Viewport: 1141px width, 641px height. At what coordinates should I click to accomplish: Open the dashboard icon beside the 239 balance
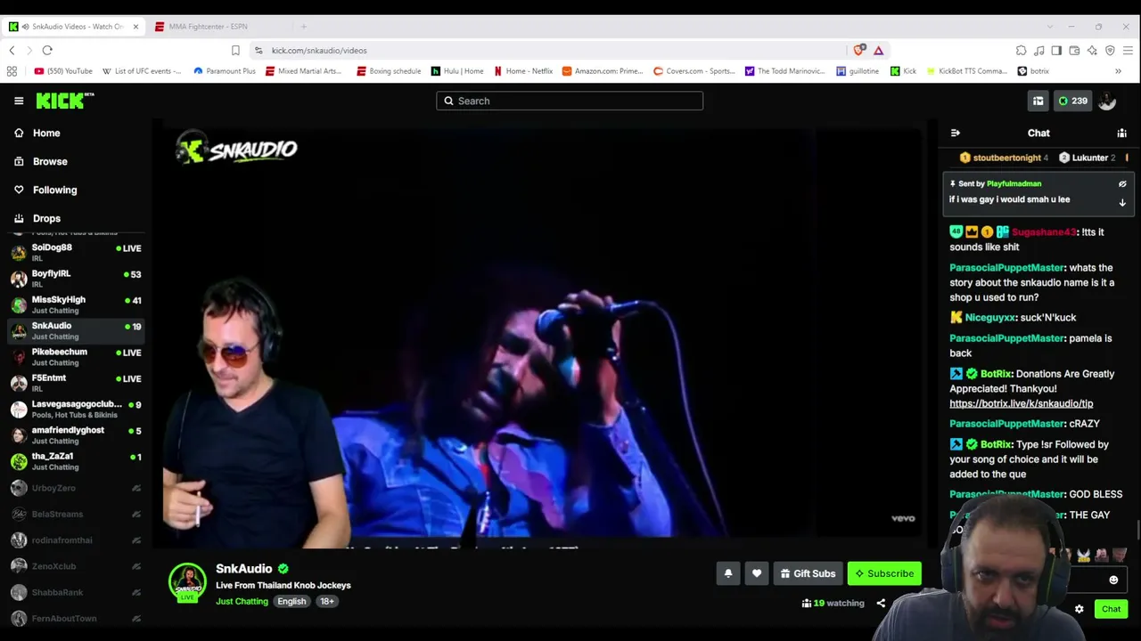pos(1038,101)
